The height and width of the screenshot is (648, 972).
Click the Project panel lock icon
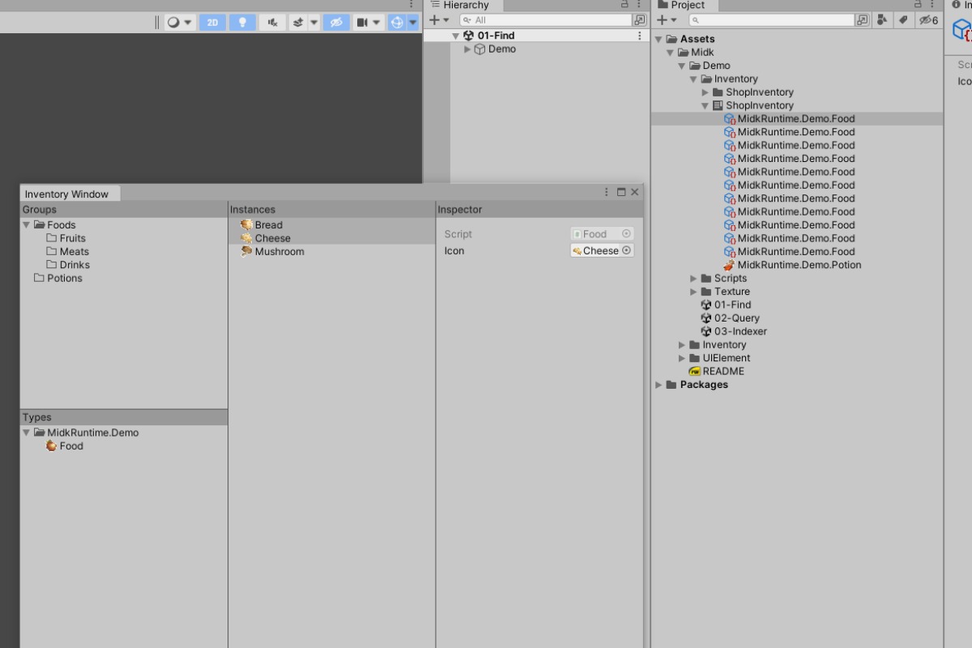(919, 5)
